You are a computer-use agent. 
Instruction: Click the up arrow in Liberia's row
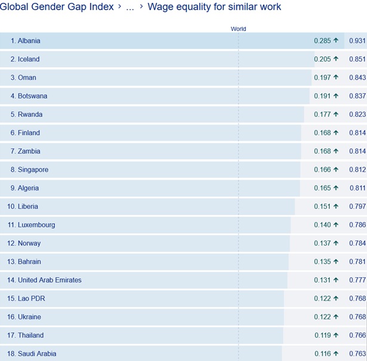coord(336,206)
